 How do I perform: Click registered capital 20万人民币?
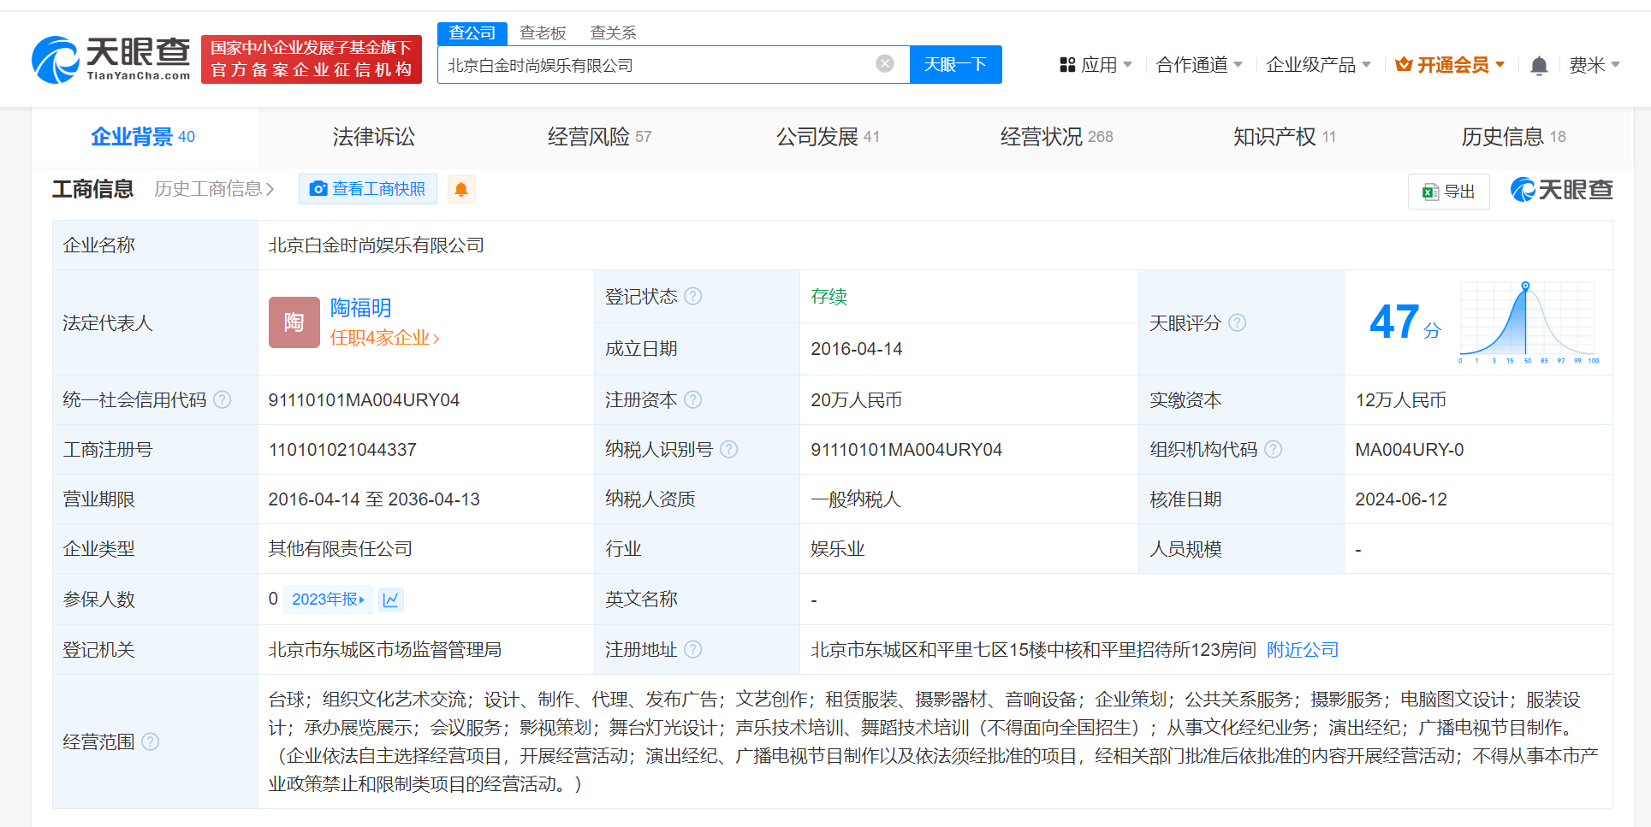(x=856, y=400)
